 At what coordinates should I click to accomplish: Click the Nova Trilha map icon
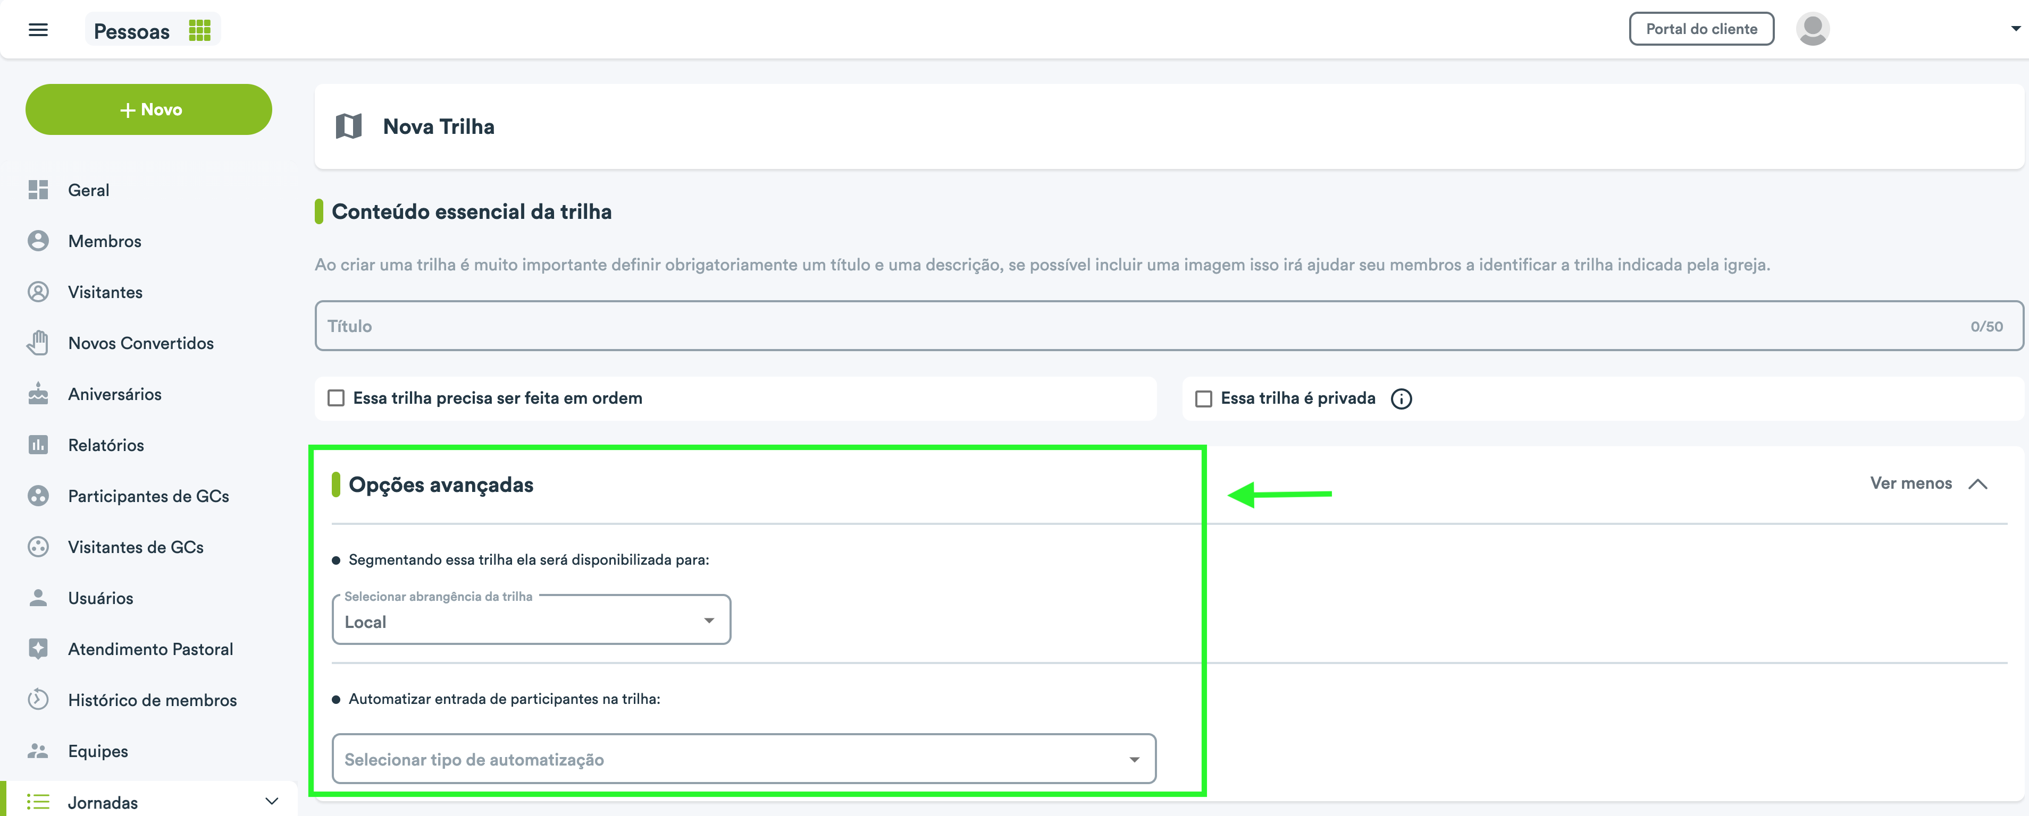[348, 126]
